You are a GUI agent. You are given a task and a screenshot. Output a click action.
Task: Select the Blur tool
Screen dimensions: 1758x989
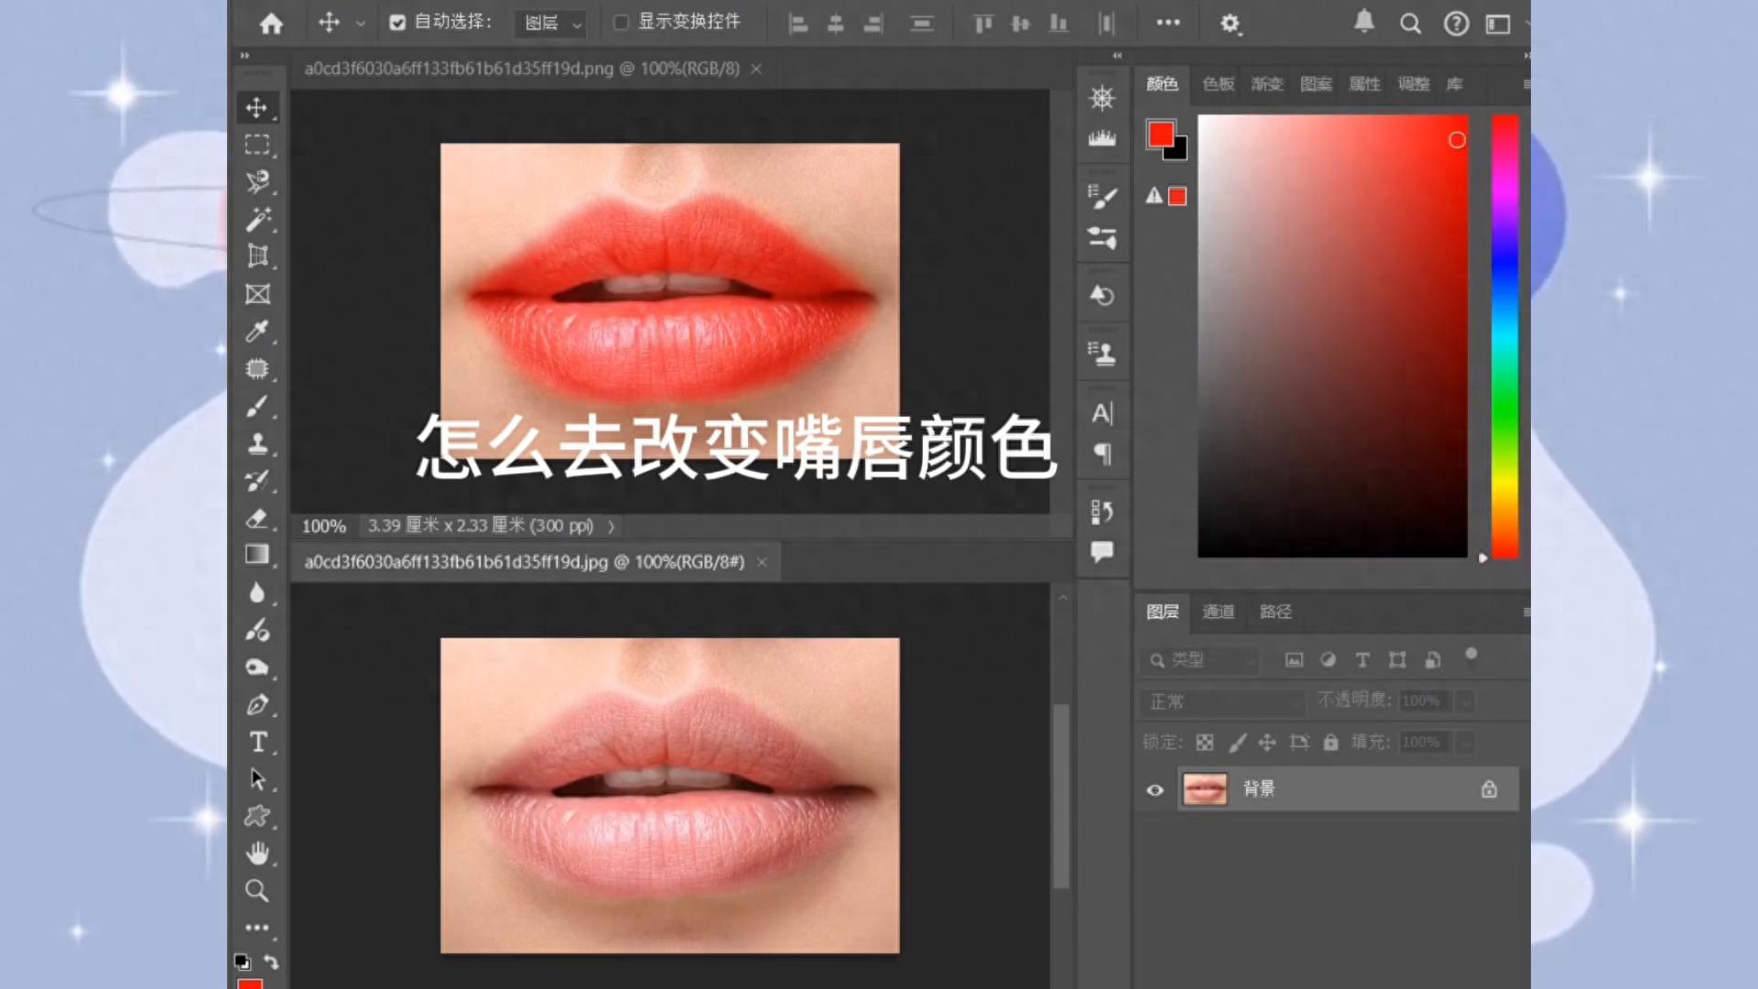click(x=257, y=592)
